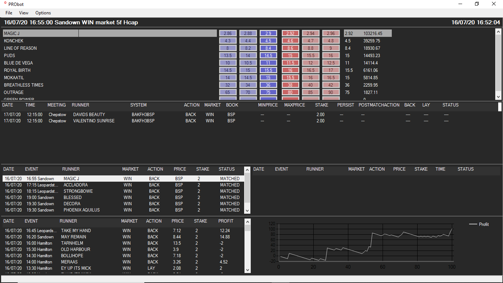This screenshot has width=503, height=283.
Task: Click the PROFIT column header
Action: pos(226,221)
